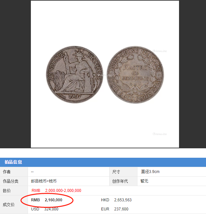Click the 作品分类 label cell

(14, 181)
